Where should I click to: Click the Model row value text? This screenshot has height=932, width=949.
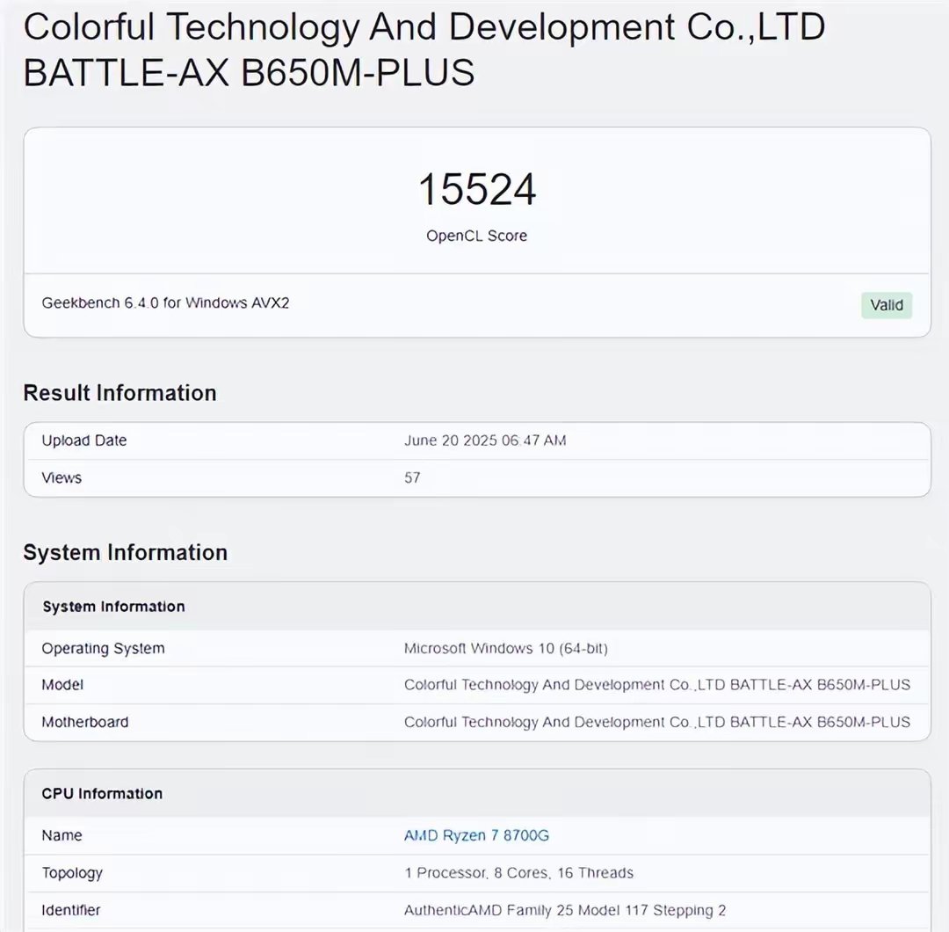pyautogui.click(x=656, y=685)
